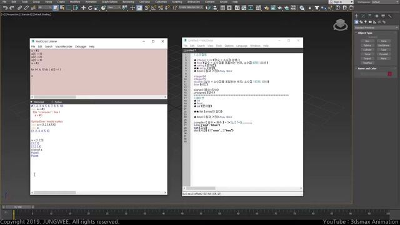Screen dimensions: 400x225
Task: Click the Plane primitive button
Action: coord(384,58)
